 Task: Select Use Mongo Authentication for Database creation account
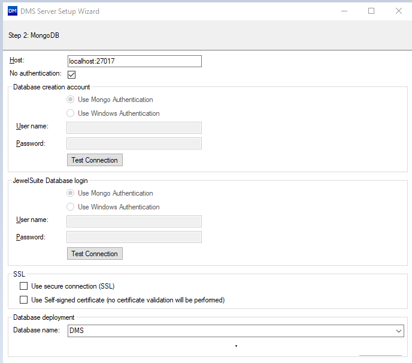click(71, 100)
